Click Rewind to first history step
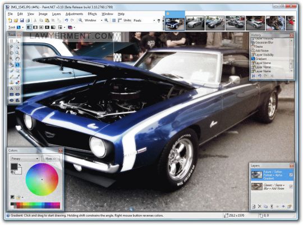303x225 pixels. point(253,76)
